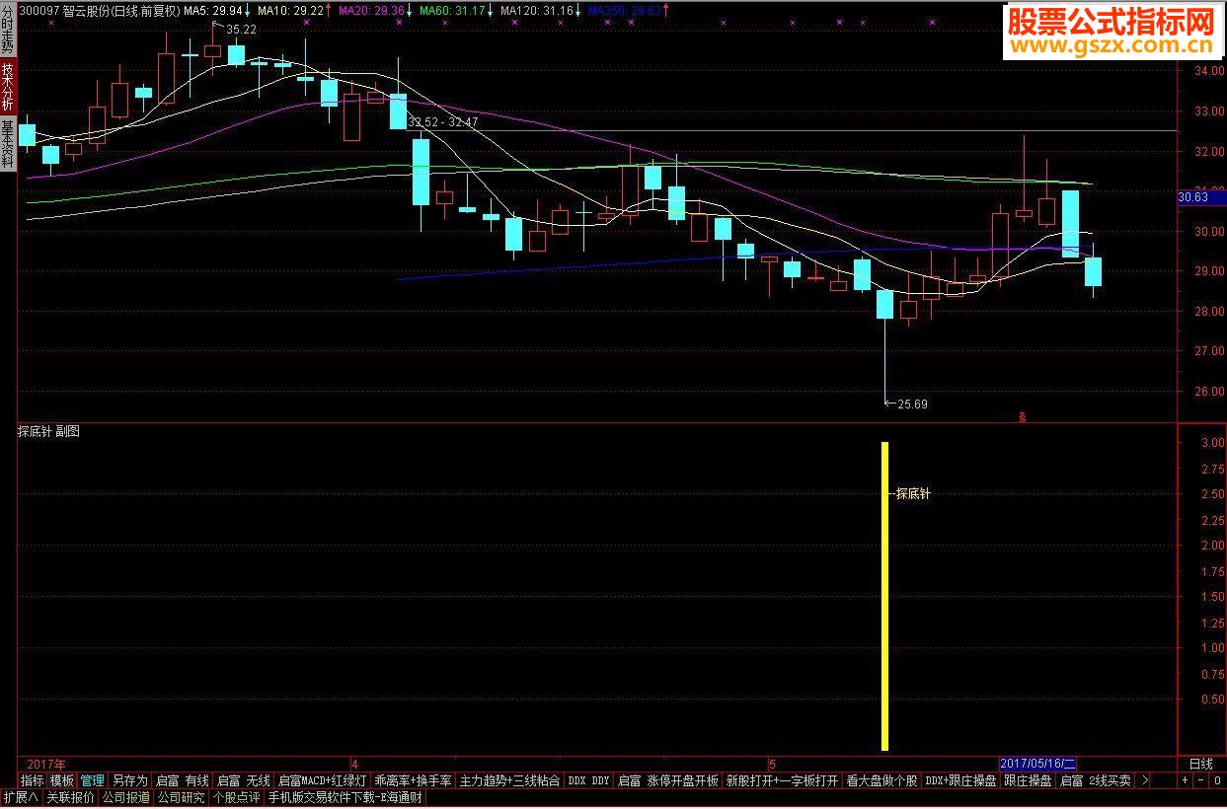Viewport: 1227px width, 809px height.
Task: Open the 公司研究 tab
Action: tap(182, 798)
